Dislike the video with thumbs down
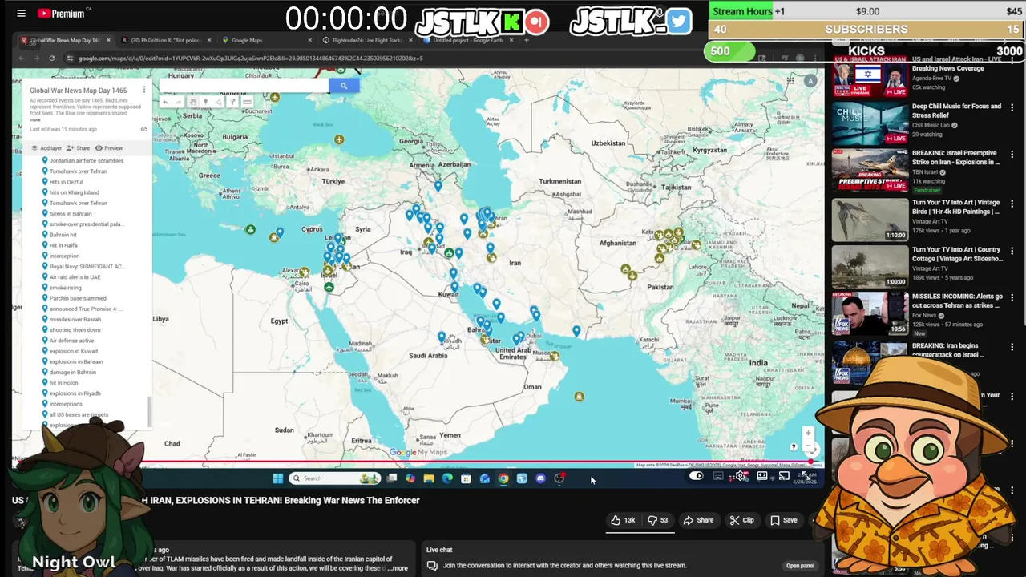 pyautogui.click(x=657, y=520)
